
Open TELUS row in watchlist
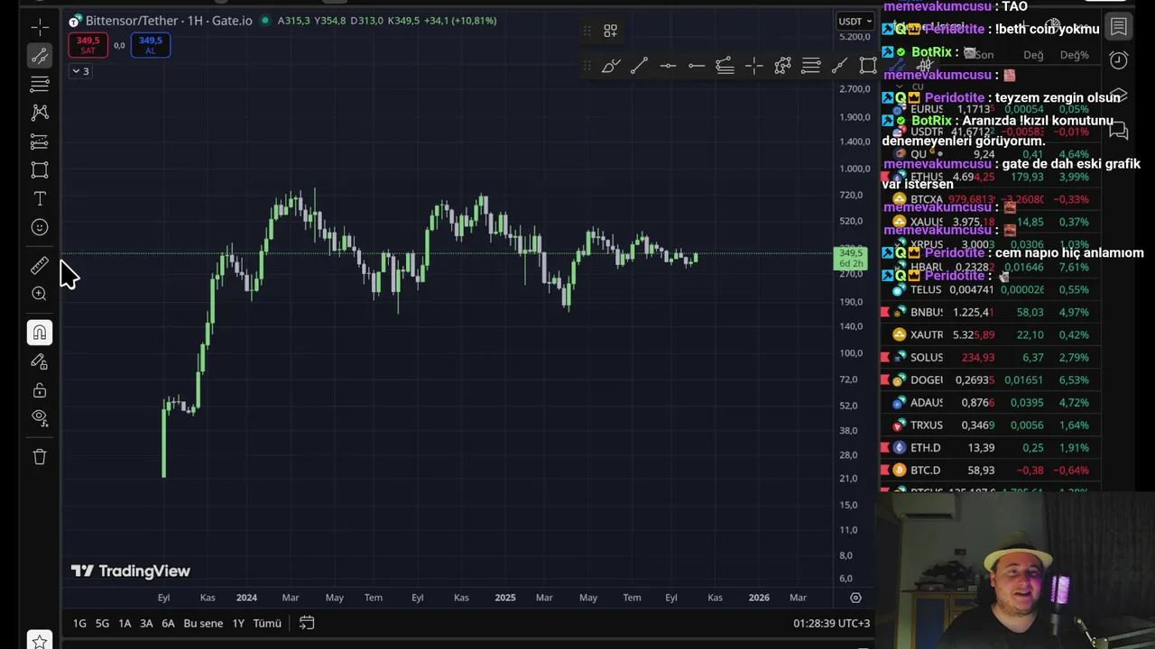(991, 289)
